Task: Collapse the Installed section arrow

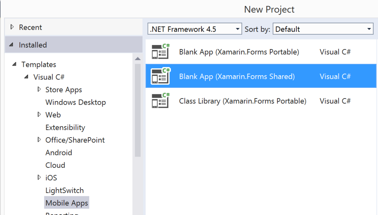Action: pos(11,45)
